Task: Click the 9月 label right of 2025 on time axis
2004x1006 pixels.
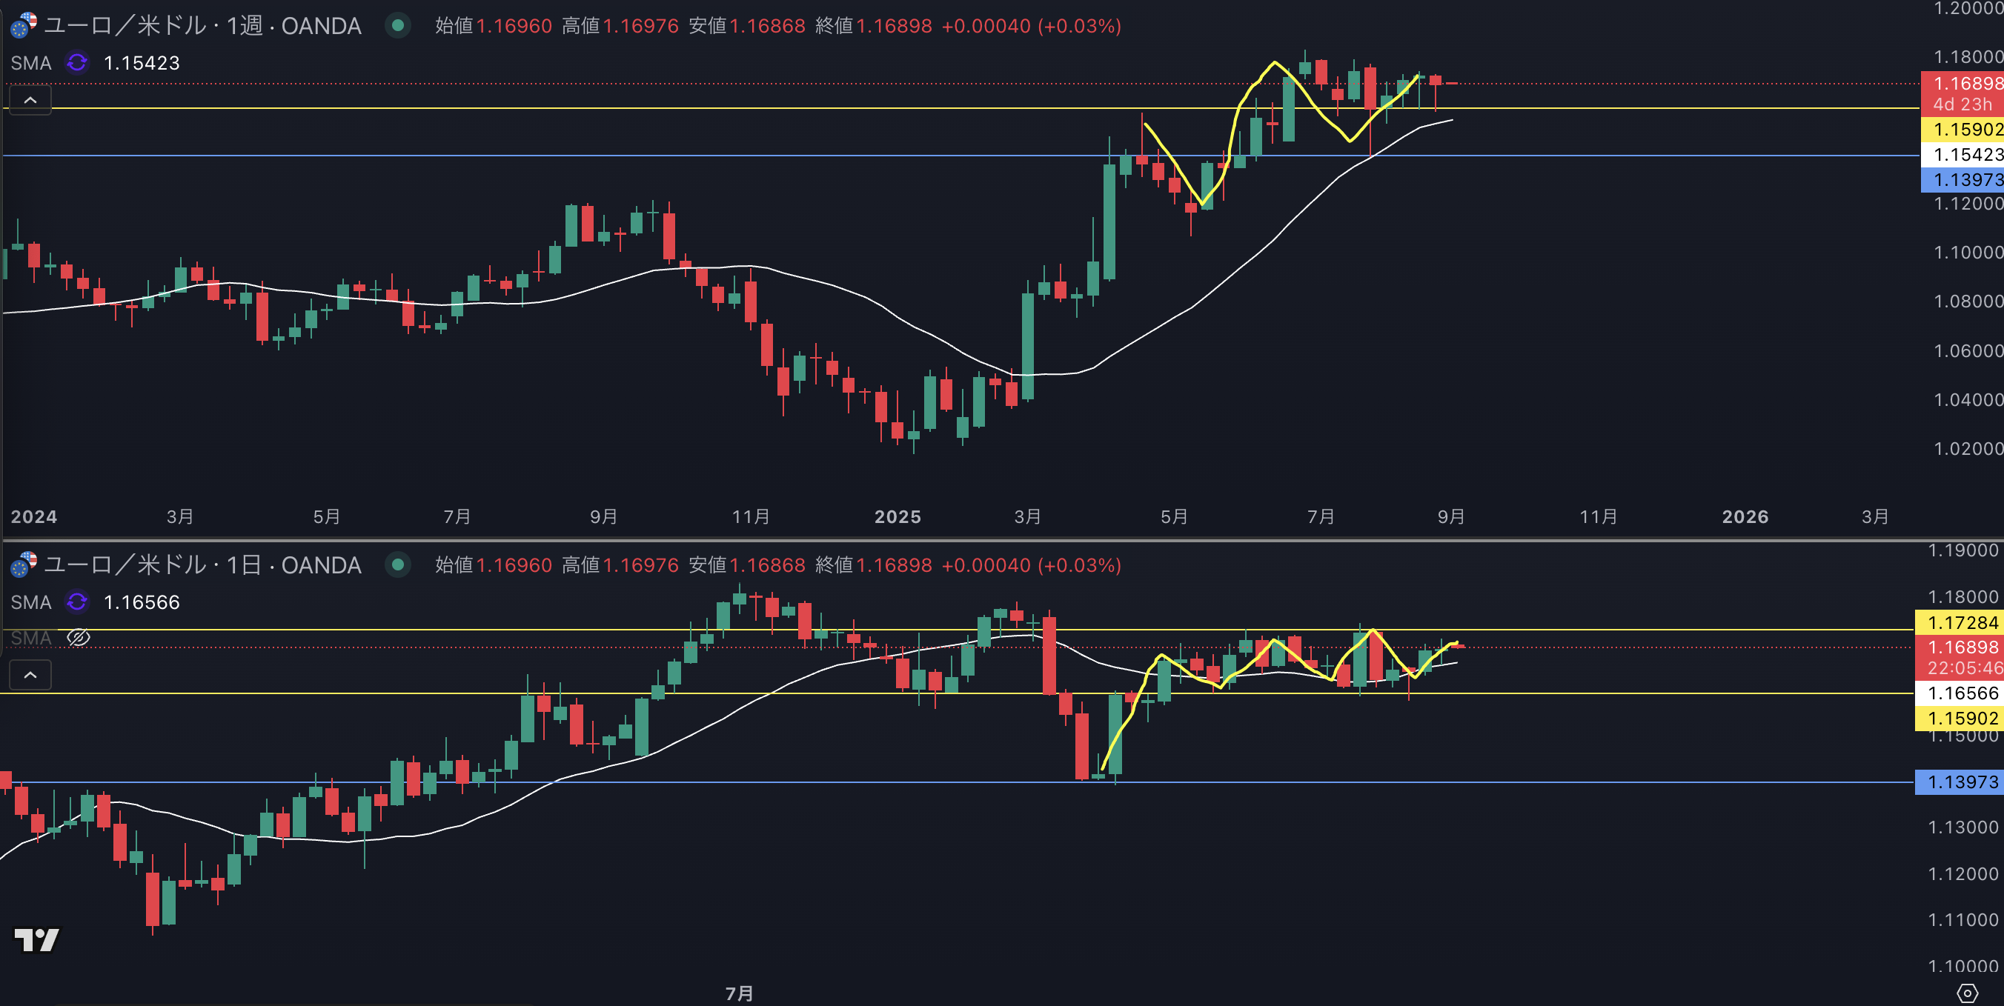Action: (1451, 517)
